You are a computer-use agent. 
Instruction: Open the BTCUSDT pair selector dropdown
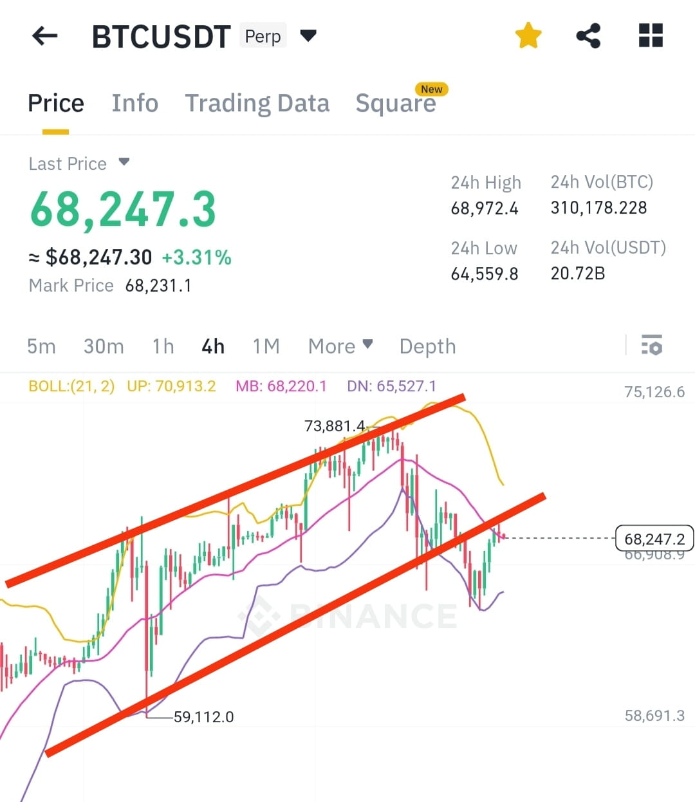point(308,37)
